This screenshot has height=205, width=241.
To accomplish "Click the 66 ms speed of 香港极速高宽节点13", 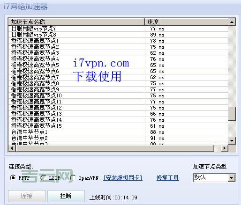I will [x=157, y=114].
